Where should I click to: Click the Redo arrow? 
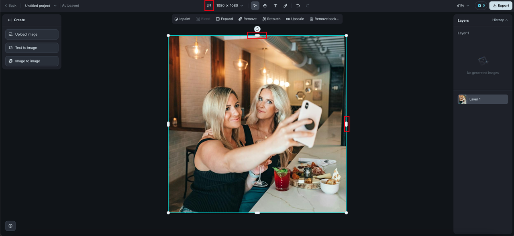tap(308, 6)
